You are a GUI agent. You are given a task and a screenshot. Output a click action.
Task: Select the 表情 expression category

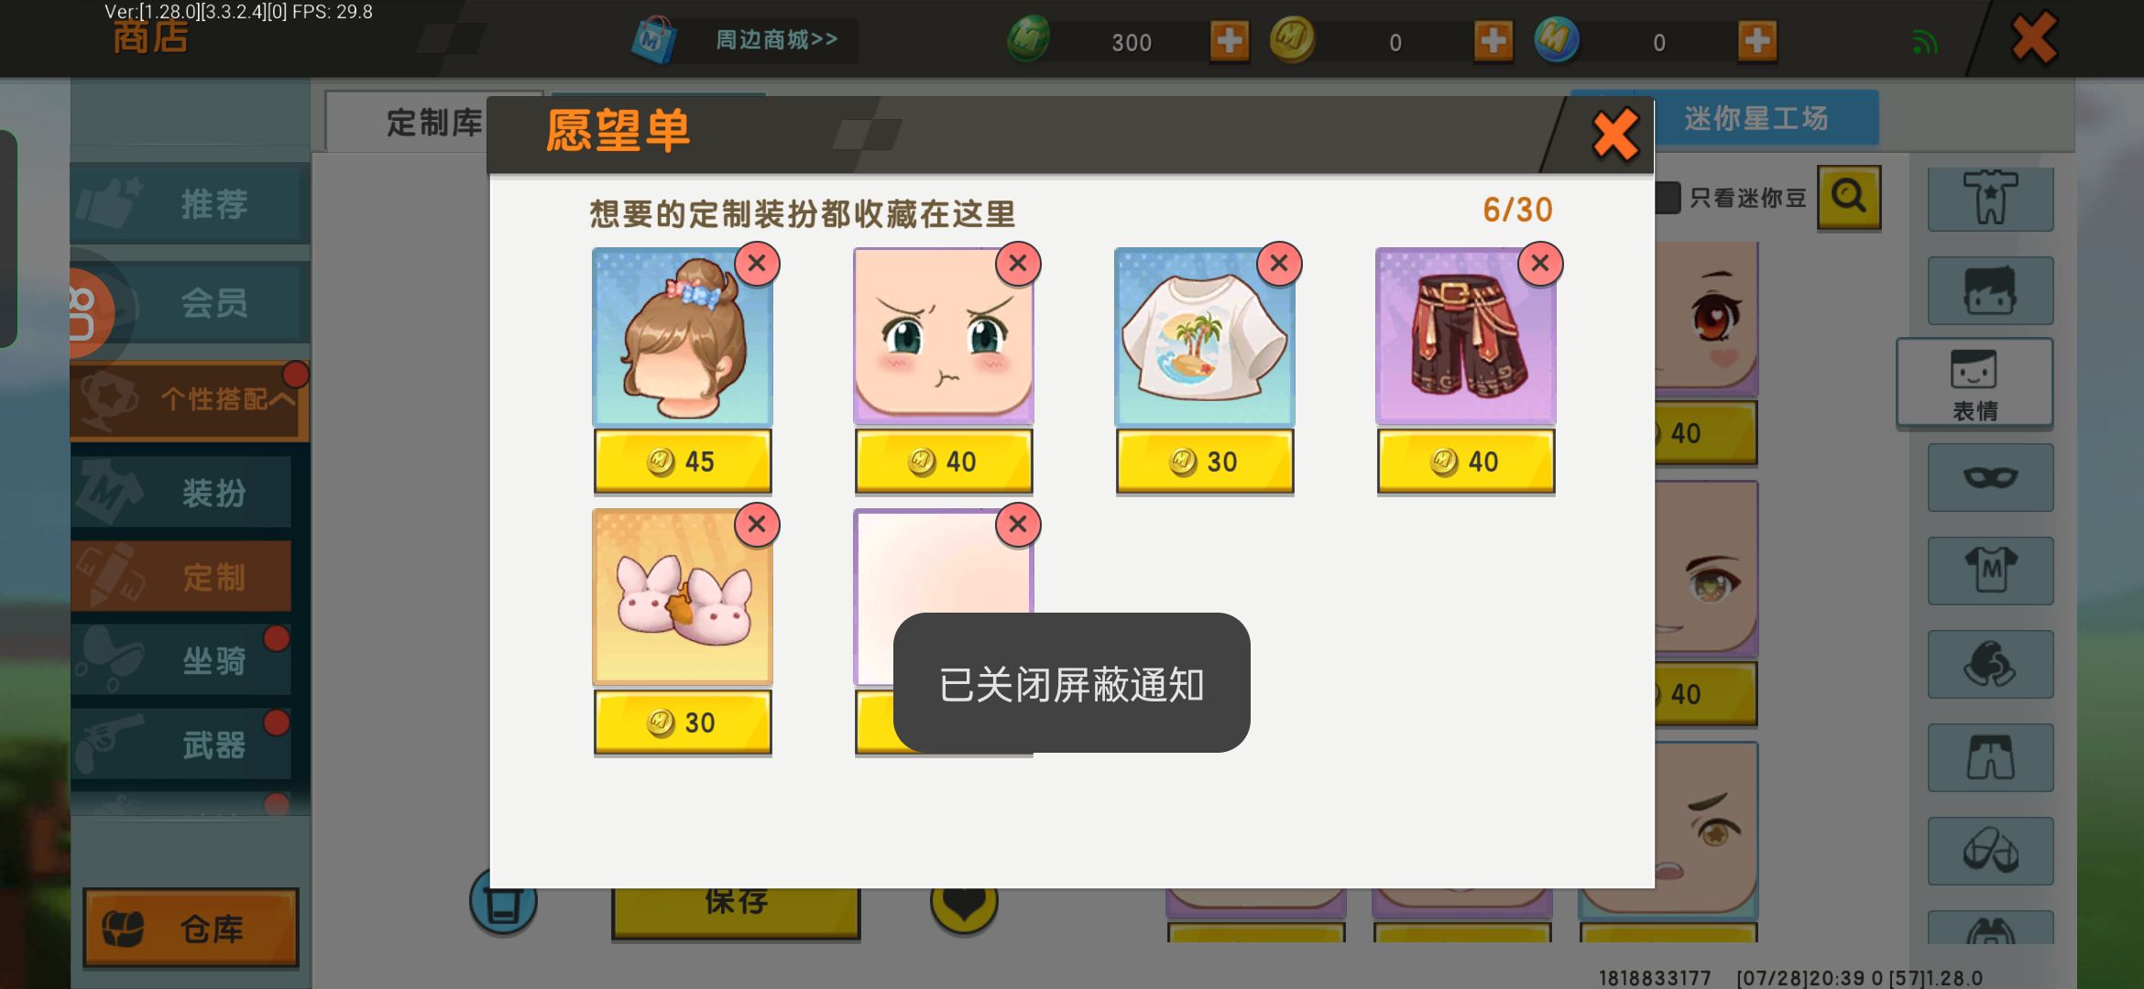tap(1974, 383)
